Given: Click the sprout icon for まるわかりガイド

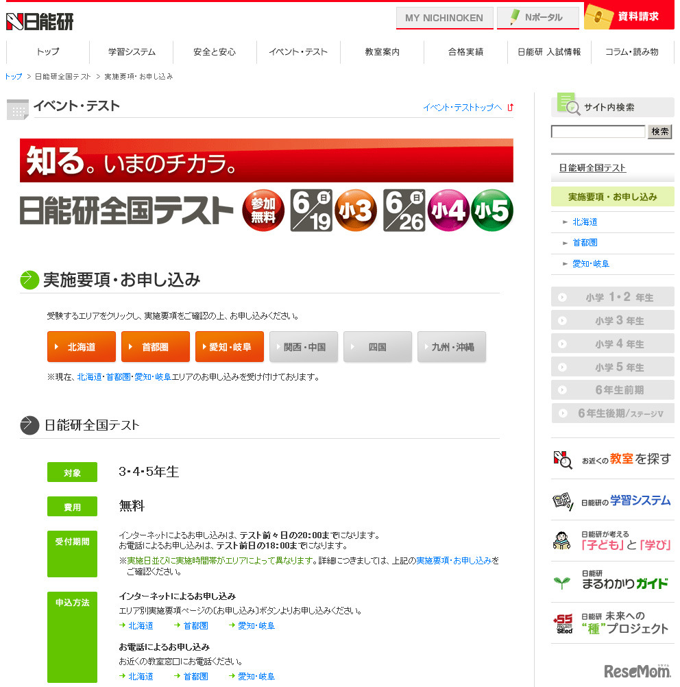Looking at the screenshot, I should pyautogui.click(x=563, y=583).
